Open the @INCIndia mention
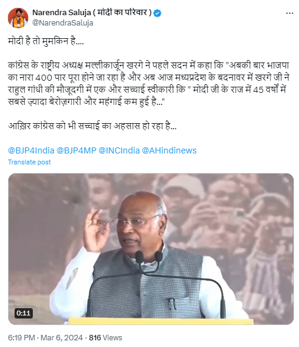This screenshot has width=299, height=347. pyautogui.click(x=119, y=150)
